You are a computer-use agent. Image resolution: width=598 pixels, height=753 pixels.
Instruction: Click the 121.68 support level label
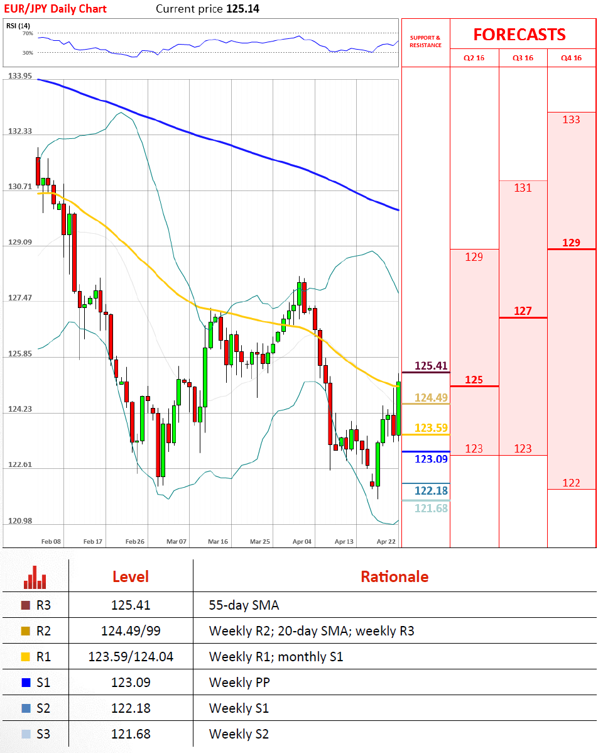(x=431, y=508)
